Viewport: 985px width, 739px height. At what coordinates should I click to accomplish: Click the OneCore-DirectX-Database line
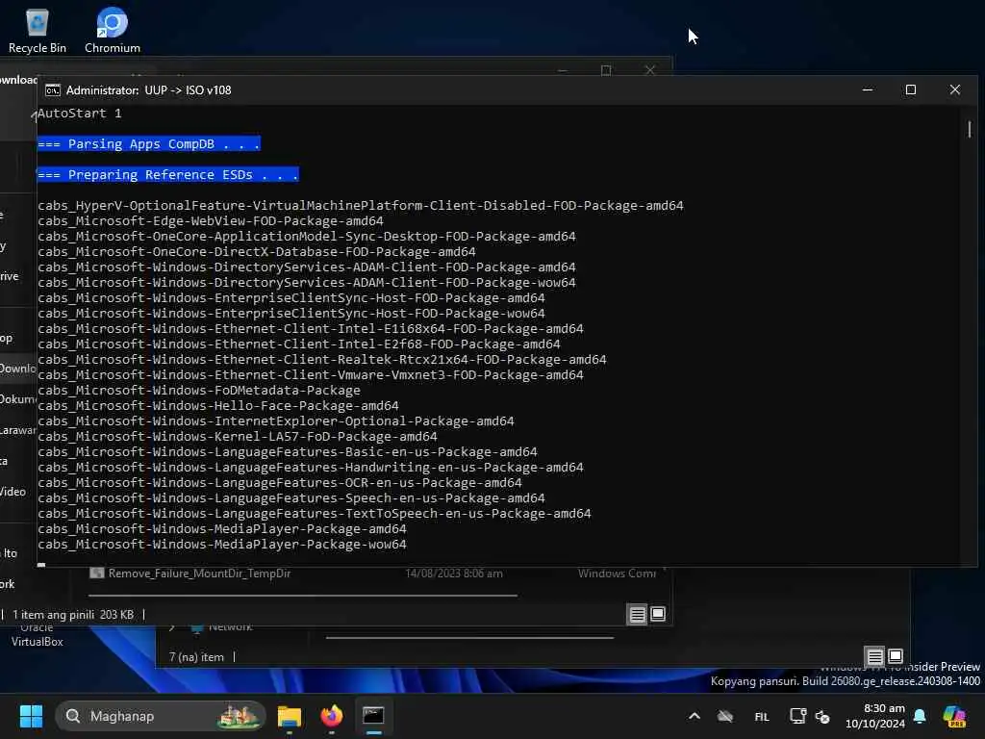coord(256,252)
